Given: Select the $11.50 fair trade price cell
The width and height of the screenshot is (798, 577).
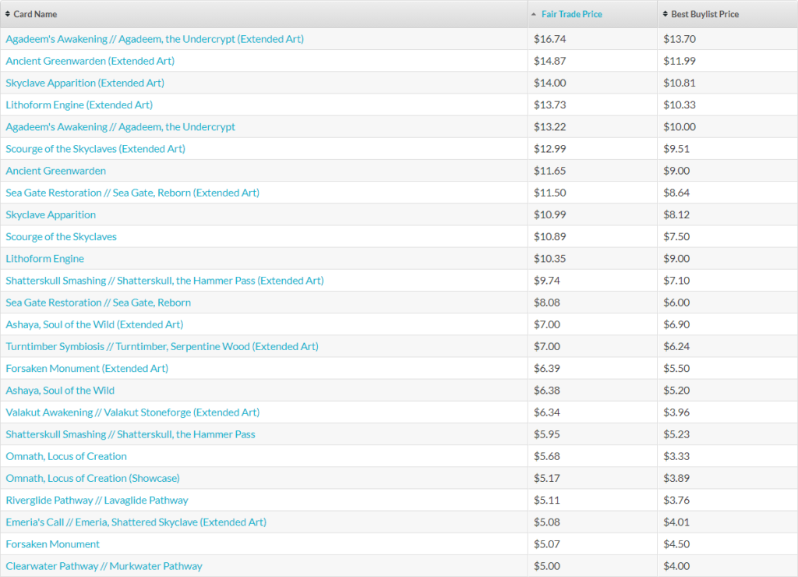Looking at the screenshot, I should [592, 192].
